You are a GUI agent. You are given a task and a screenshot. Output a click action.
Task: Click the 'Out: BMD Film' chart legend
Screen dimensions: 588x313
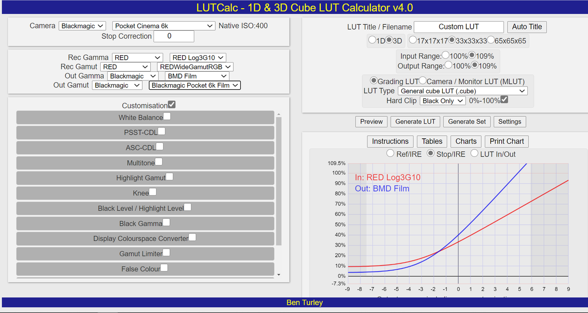[x=382, y=188]
